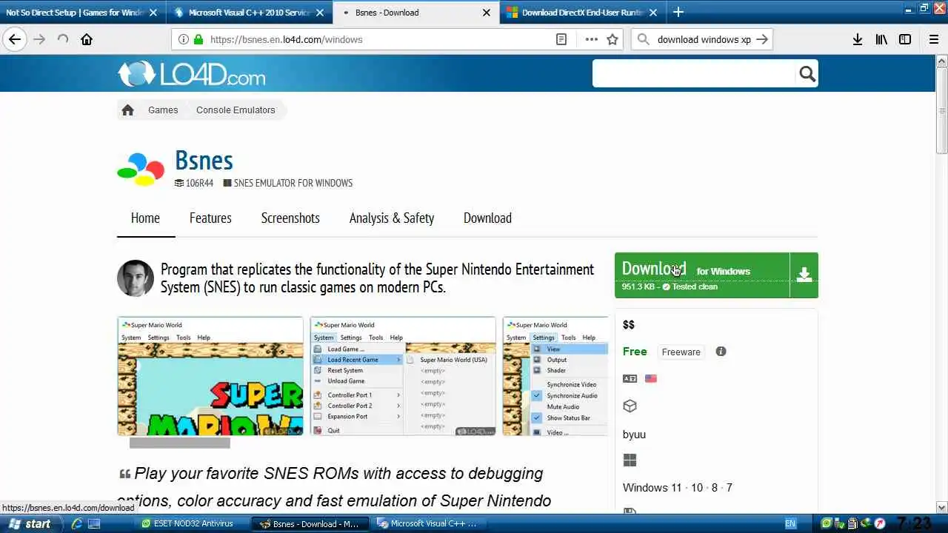948x533 pixels.
Task: Open the tracking protection info icon in address bar
Action: coord(183,39)
